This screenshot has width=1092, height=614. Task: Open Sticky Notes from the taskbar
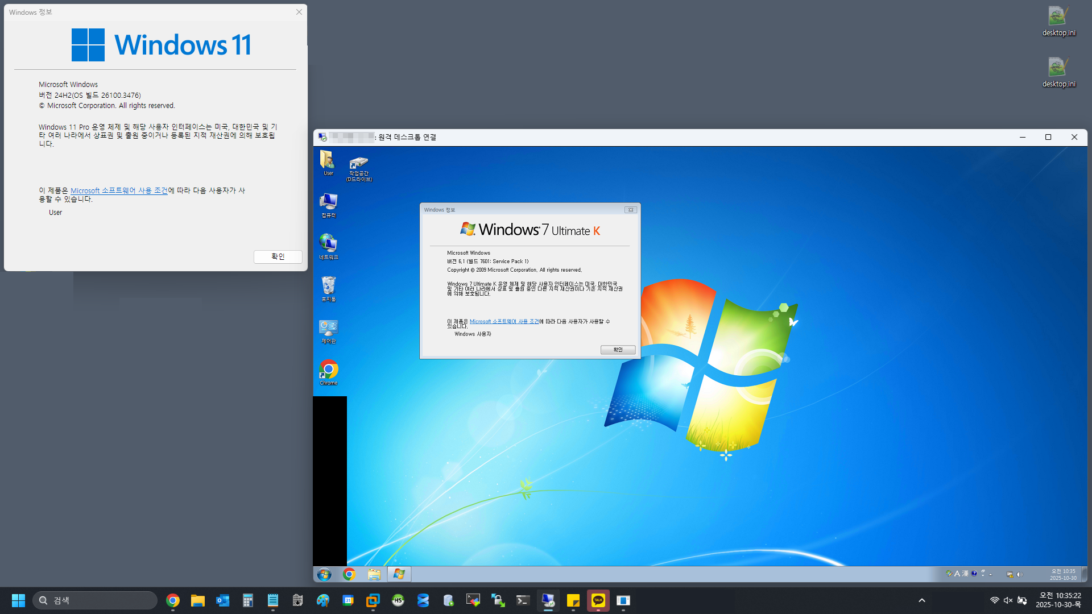[573, 600]
